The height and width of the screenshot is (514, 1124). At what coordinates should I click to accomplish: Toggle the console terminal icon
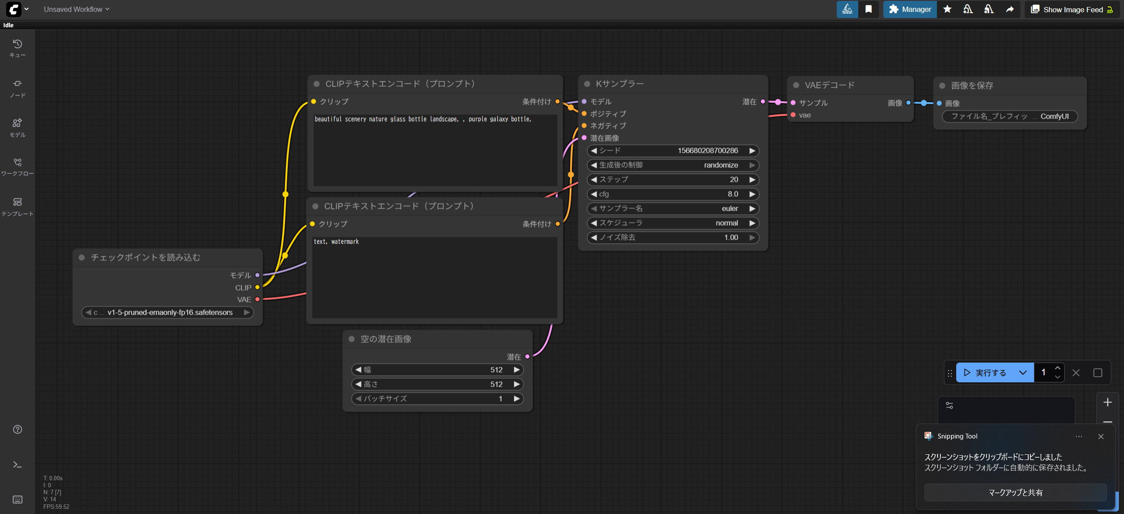click(x=17, y=464)
